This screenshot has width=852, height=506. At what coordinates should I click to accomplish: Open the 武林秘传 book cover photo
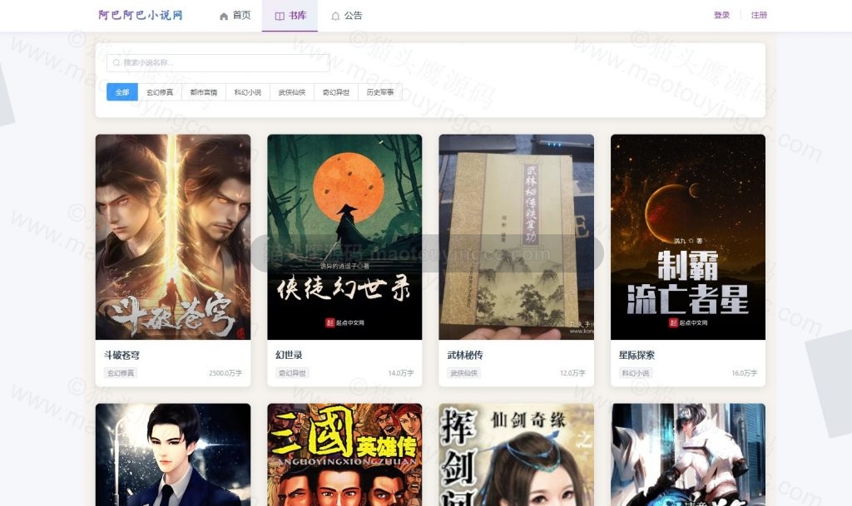coord(516,237)
